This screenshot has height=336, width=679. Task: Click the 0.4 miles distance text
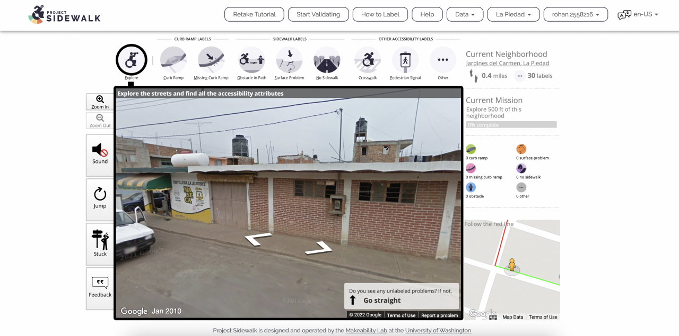[494, 76]
